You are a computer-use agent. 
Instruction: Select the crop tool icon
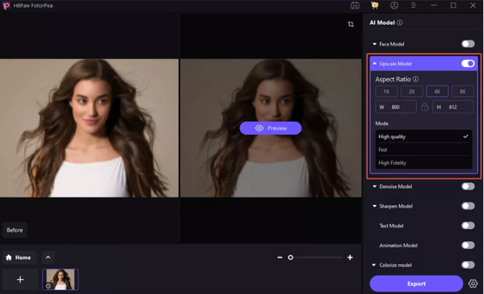pos(351,24)
